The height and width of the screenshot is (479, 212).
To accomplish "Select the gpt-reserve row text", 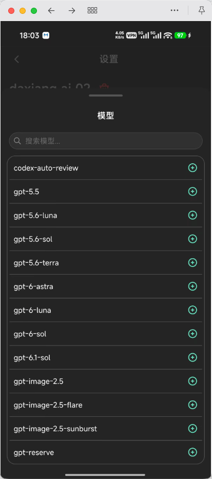I will tap(34, 453).
